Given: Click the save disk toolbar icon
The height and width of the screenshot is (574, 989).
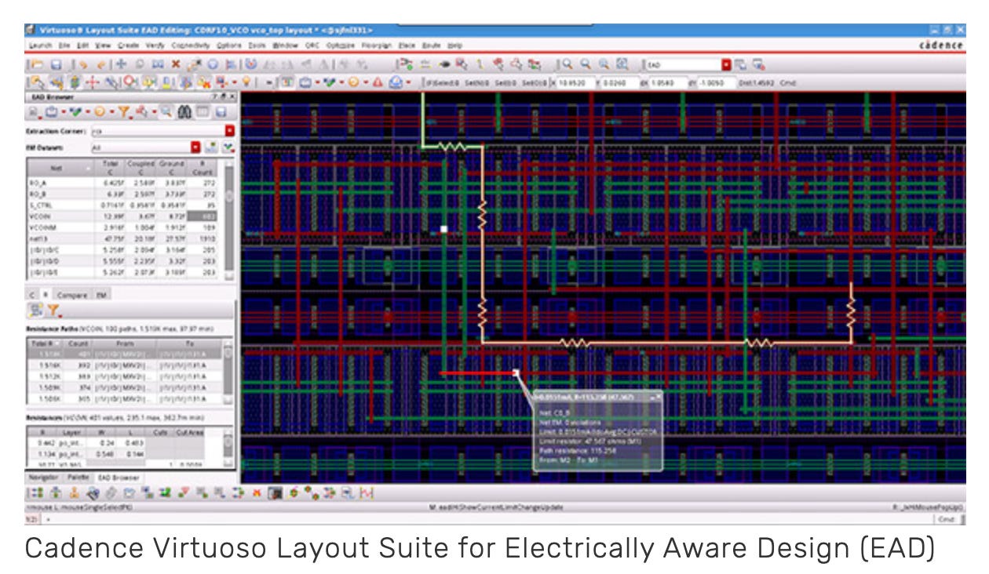Looking at the screenshot, I should (x=56, y=65).
